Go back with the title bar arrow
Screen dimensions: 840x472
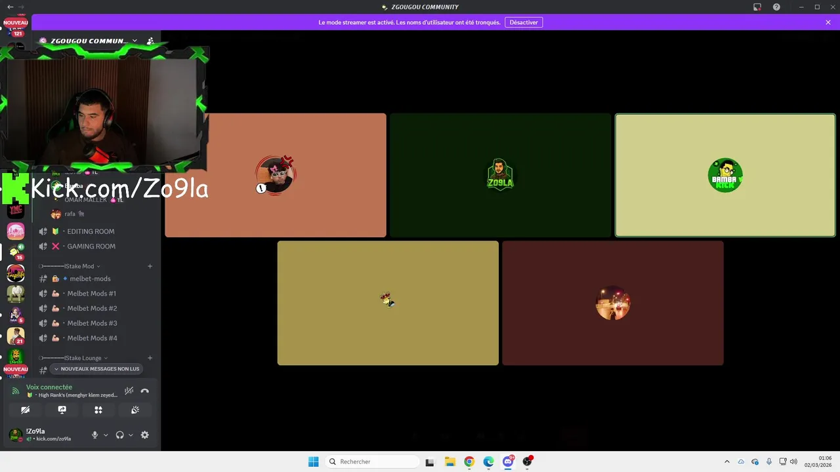[x=10, y=7]
